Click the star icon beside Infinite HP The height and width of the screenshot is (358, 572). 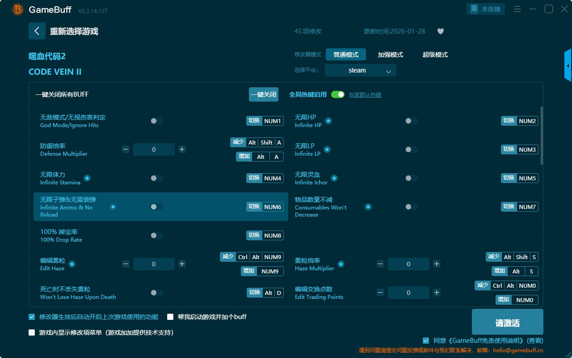(328, 121)
